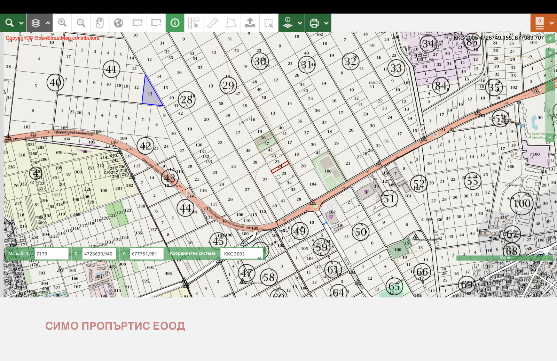The width and height of the screenshot is (557, 361).
Task: Click the fullscreen expand map button
Action: click(550, 38)
